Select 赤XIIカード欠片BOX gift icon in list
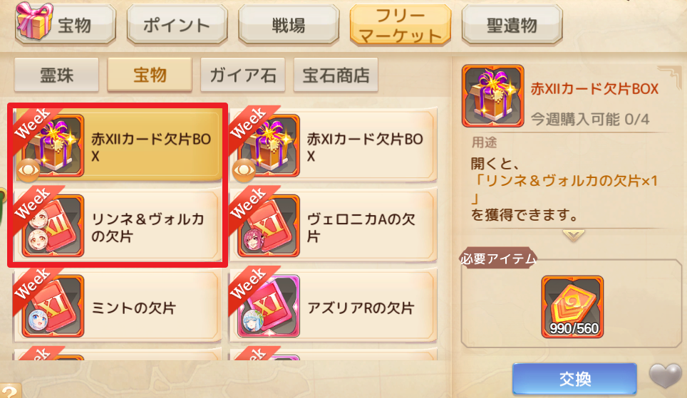687x398 pixels. (x=53, y=145)
